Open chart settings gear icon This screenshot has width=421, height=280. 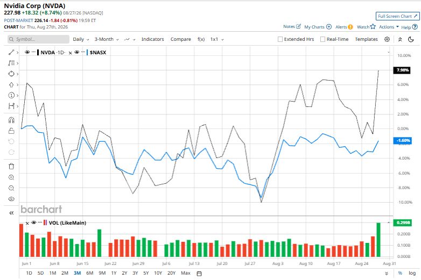(x=387, y=39)
